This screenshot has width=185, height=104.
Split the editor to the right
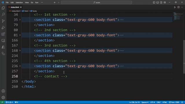[179, 7]
